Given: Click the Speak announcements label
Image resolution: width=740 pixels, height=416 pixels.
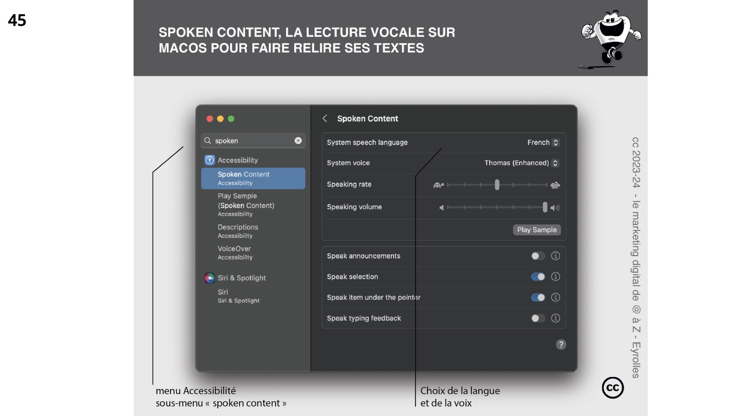Looking at the screenshot, I should tap(363, 256).
